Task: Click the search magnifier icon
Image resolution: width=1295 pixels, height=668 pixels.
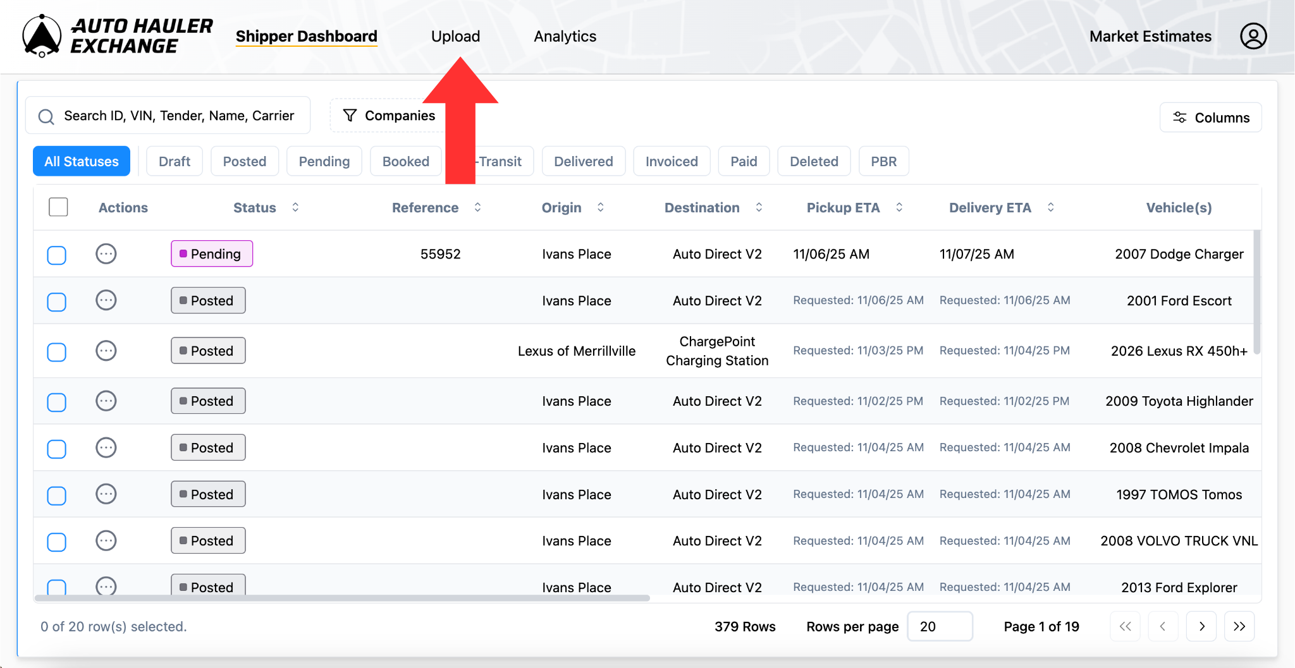Action: (x=46, y=116)
